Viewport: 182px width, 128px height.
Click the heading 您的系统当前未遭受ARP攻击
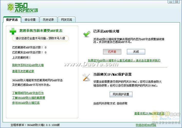[x=41, y=31]
